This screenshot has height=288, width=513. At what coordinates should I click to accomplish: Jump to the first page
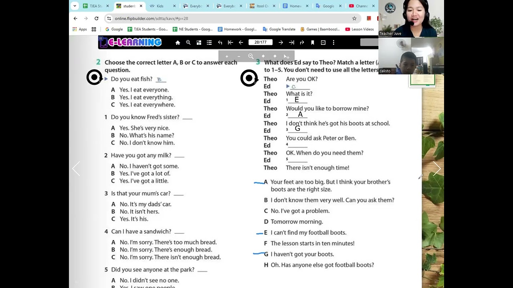pyautogui.click(x=230, y=42)
